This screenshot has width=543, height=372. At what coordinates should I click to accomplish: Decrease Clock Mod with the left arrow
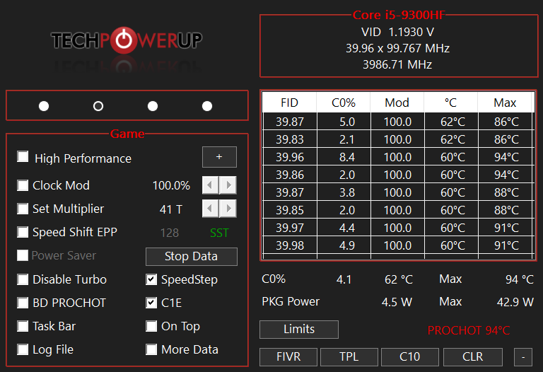click(x=210, y=185)
